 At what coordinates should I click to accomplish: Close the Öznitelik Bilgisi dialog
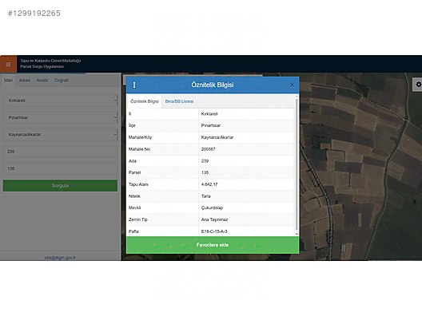tap(292, 85)
